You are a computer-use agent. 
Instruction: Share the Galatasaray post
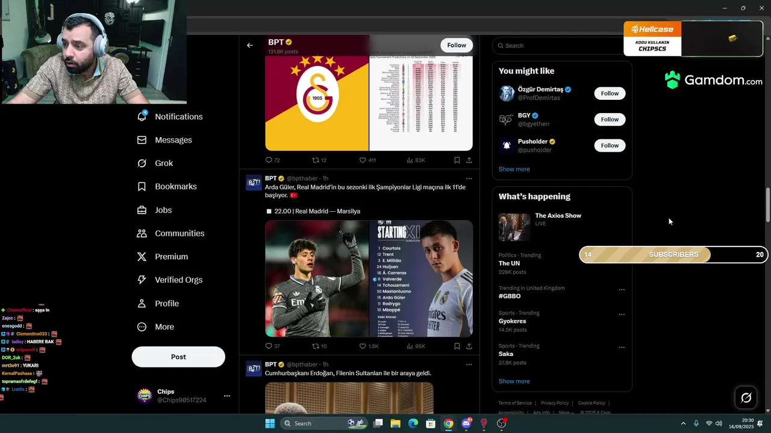pyautogui.click(x=469, y=160)
